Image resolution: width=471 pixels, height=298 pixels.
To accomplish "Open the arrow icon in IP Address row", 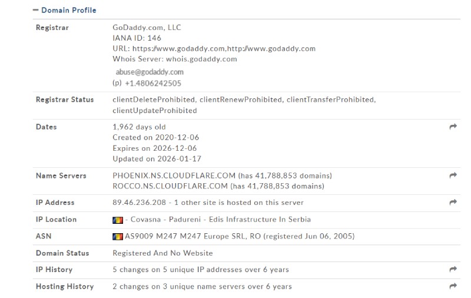I will (453, 203).
